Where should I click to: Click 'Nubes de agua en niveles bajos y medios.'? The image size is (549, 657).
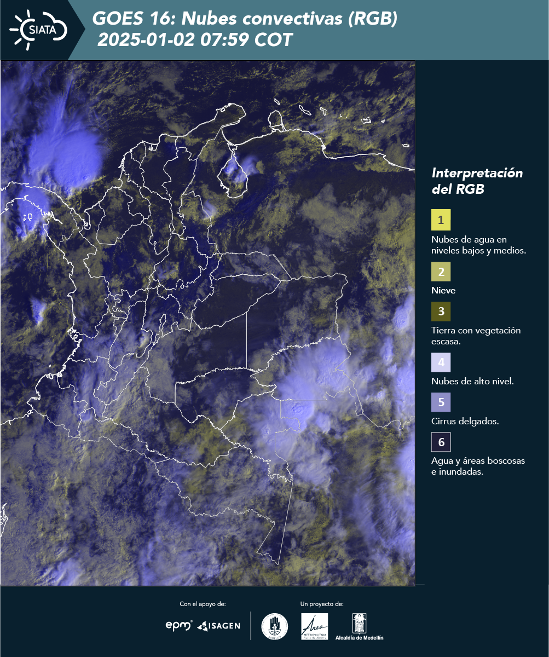click(x=479, y=245)
